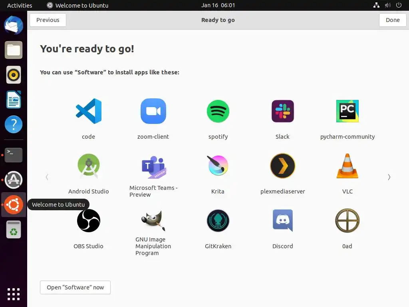Click the "You're ready to go!" heading
Viewport: 409px width, 307px height.
click(x=87, y=49)
